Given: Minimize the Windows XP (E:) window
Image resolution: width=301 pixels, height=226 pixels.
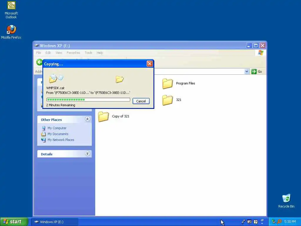Looking at the screenshot, I should point(249,46).
